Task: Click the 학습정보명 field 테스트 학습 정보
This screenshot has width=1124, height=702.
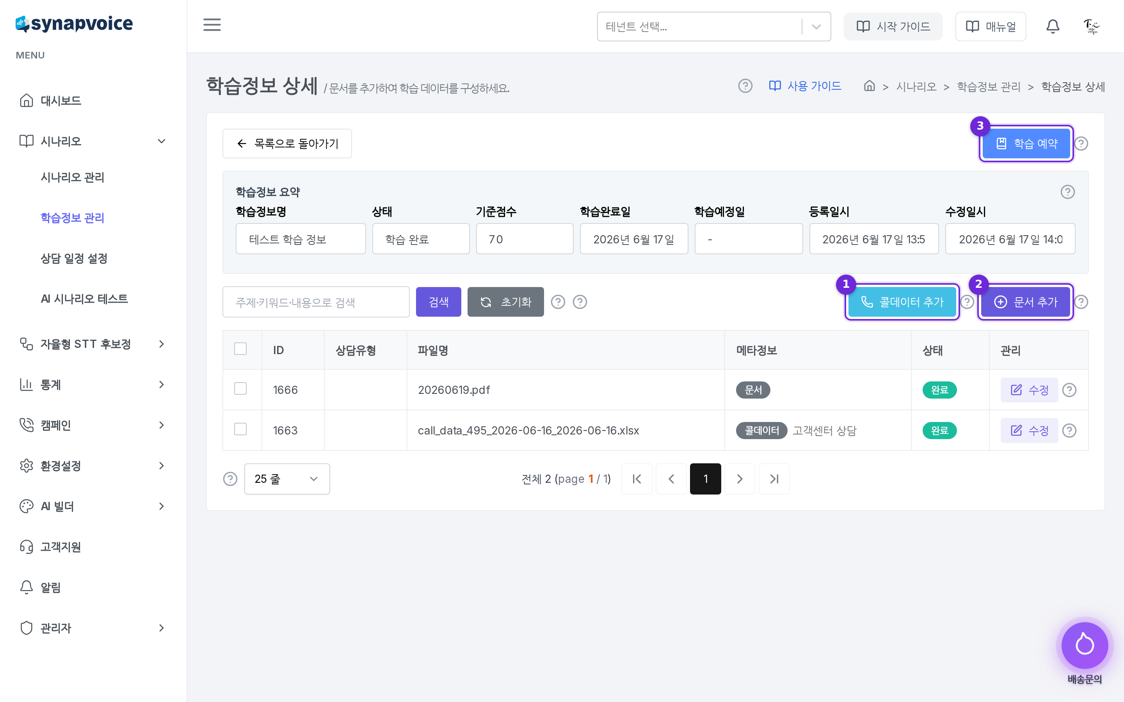Action: (x=301, y=239)
